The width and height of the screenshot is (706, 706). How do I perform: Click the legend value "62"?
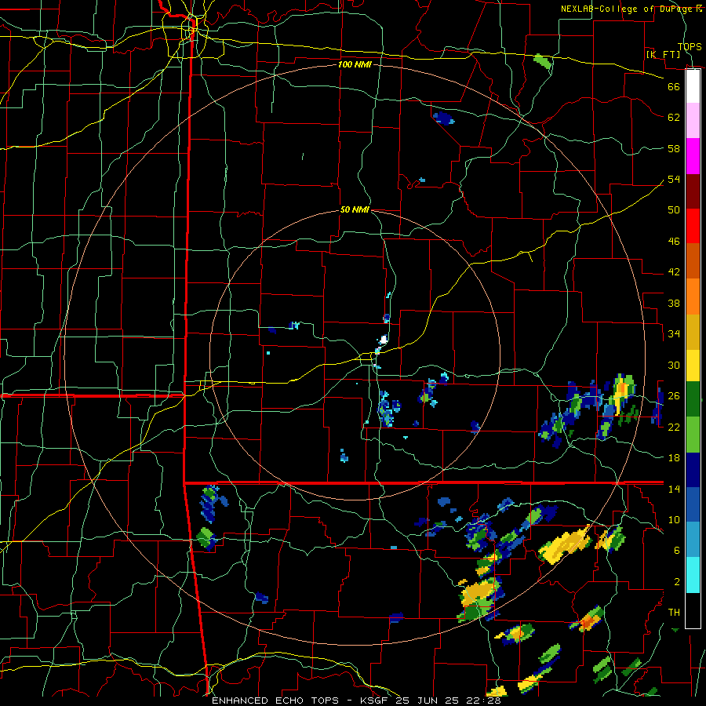coord(674,118)
